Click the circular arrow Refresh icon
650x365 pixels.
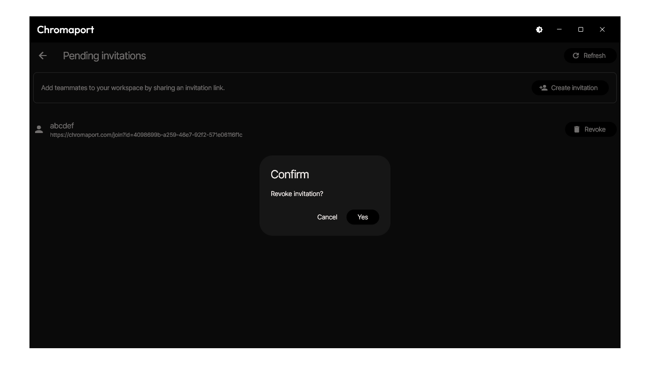coord(576,56)
